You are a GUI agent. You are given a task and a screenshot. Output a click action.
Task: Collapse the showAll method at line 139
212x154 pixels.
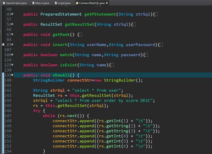(x=12, y=75)
